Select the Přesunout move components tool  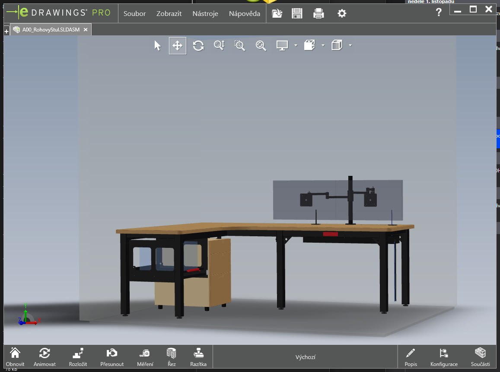(x=112, y=357)
